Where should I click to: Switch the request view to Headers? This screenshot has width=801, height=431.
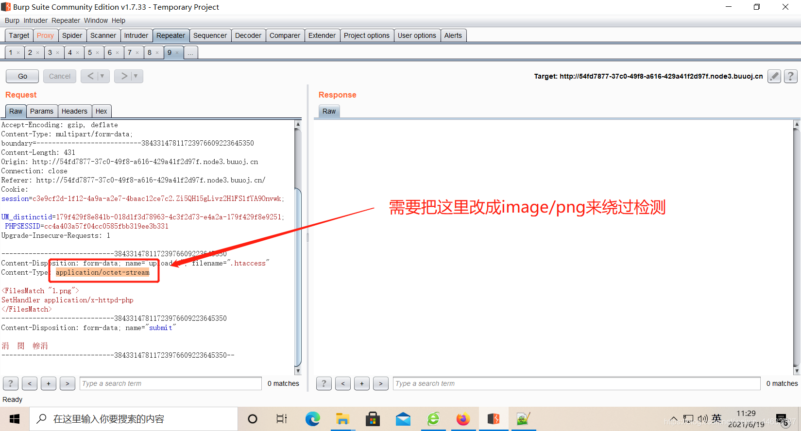(74, 111)
